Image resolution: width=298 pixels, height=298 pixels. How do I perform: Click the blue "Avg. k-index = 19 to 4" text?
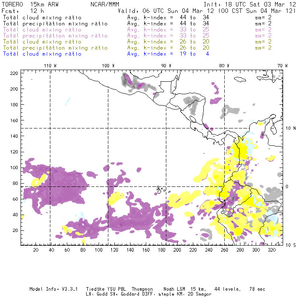[x=168, y=54]
